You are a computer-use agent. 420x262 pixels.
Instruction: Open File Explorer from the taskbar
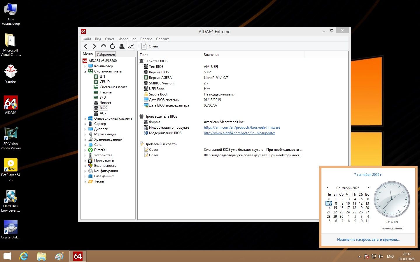42,256
